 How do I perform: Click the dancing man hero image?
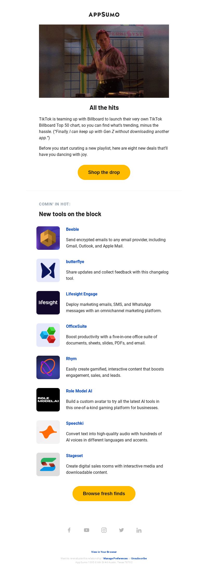[x=104, y=61]
